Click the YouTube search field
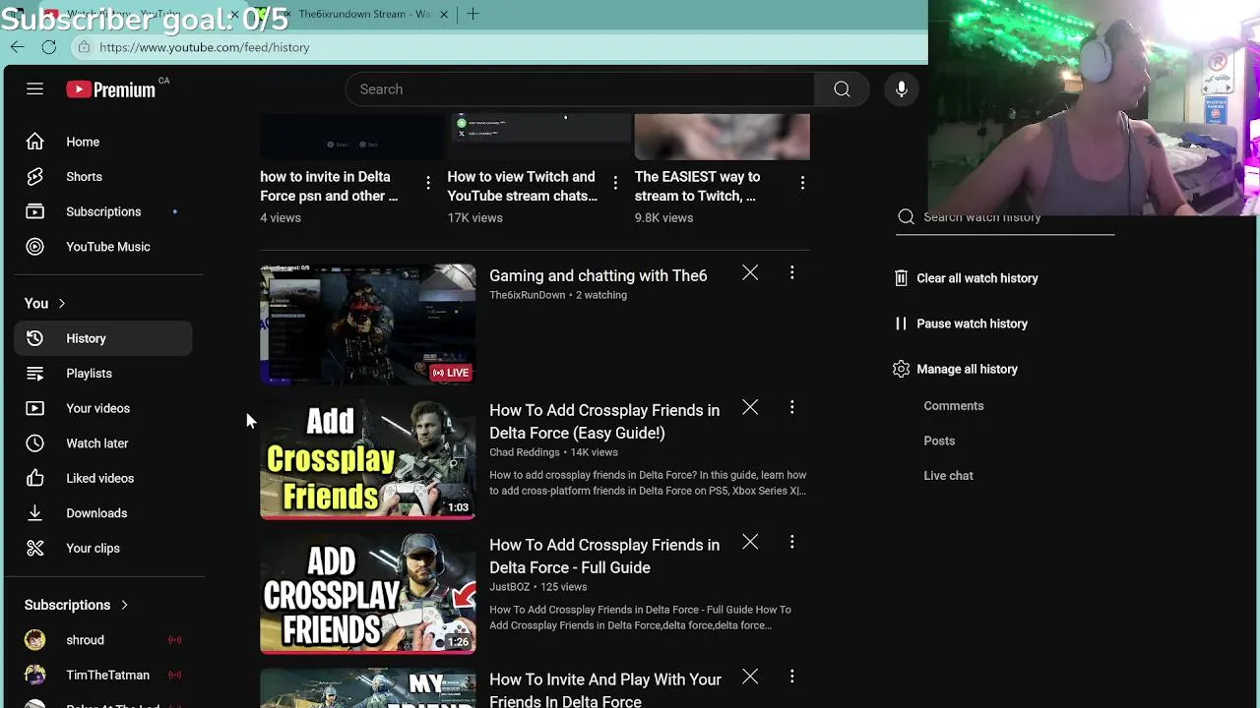Image resolution: width=1260 pixels, height=708 pixels. point(580,89)
